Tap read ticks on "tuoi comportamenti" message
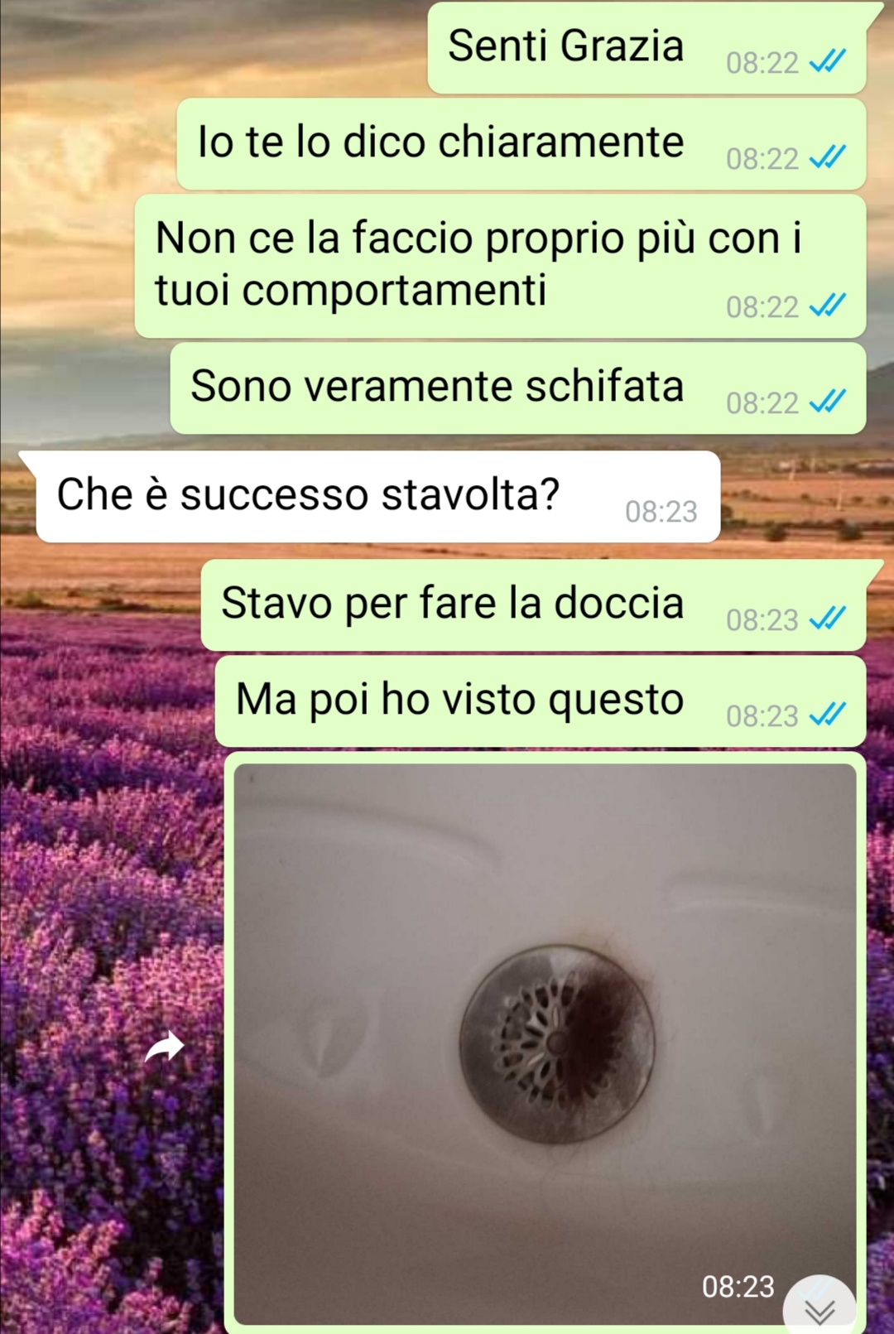This screenshot has width=894, height=1334. point(827,306)
